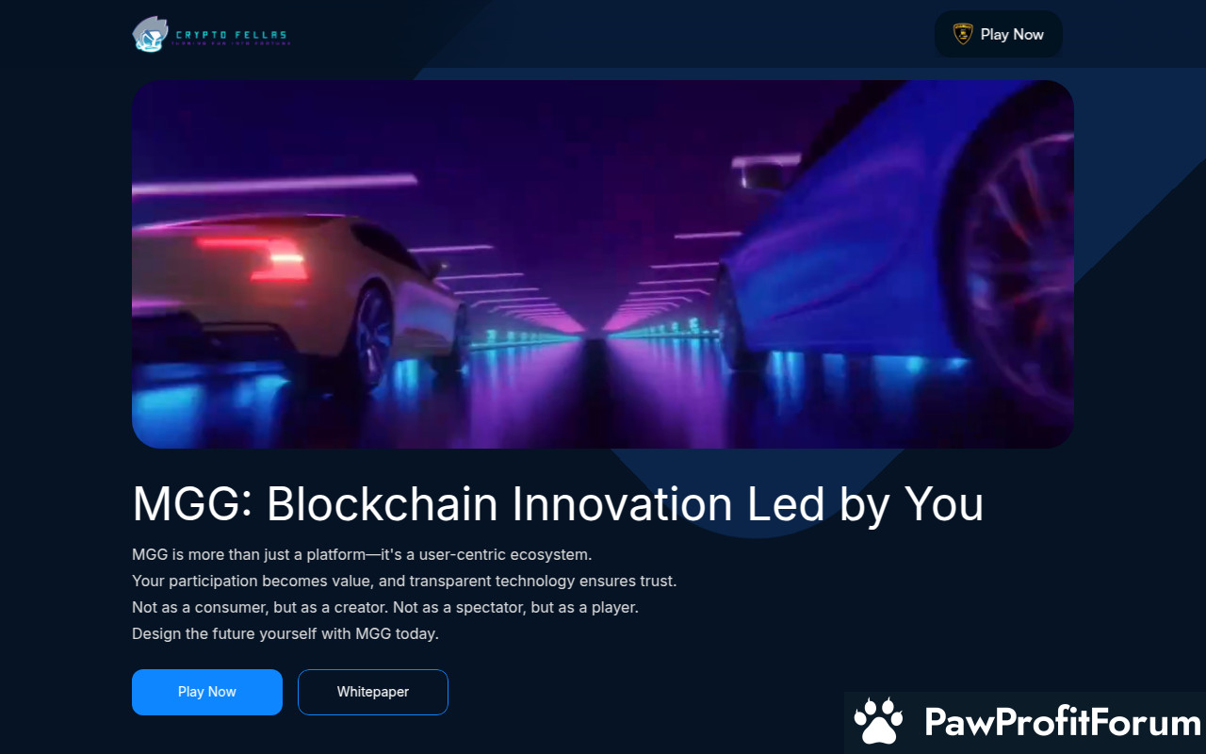1206x754 pixels.
Task: Click the PawProfitForum watermark text
Action: pos(1063,723)
